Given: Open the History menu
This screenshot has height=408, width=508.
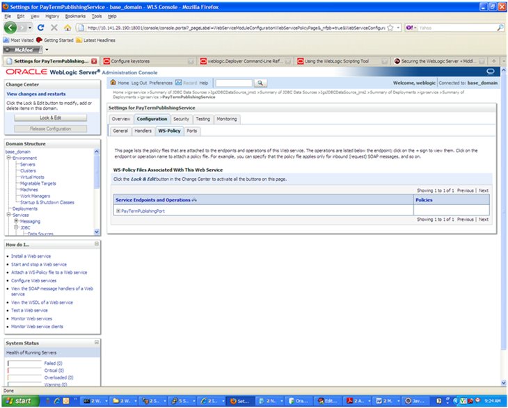Looking at the screenshot, I should coord(52,16).
